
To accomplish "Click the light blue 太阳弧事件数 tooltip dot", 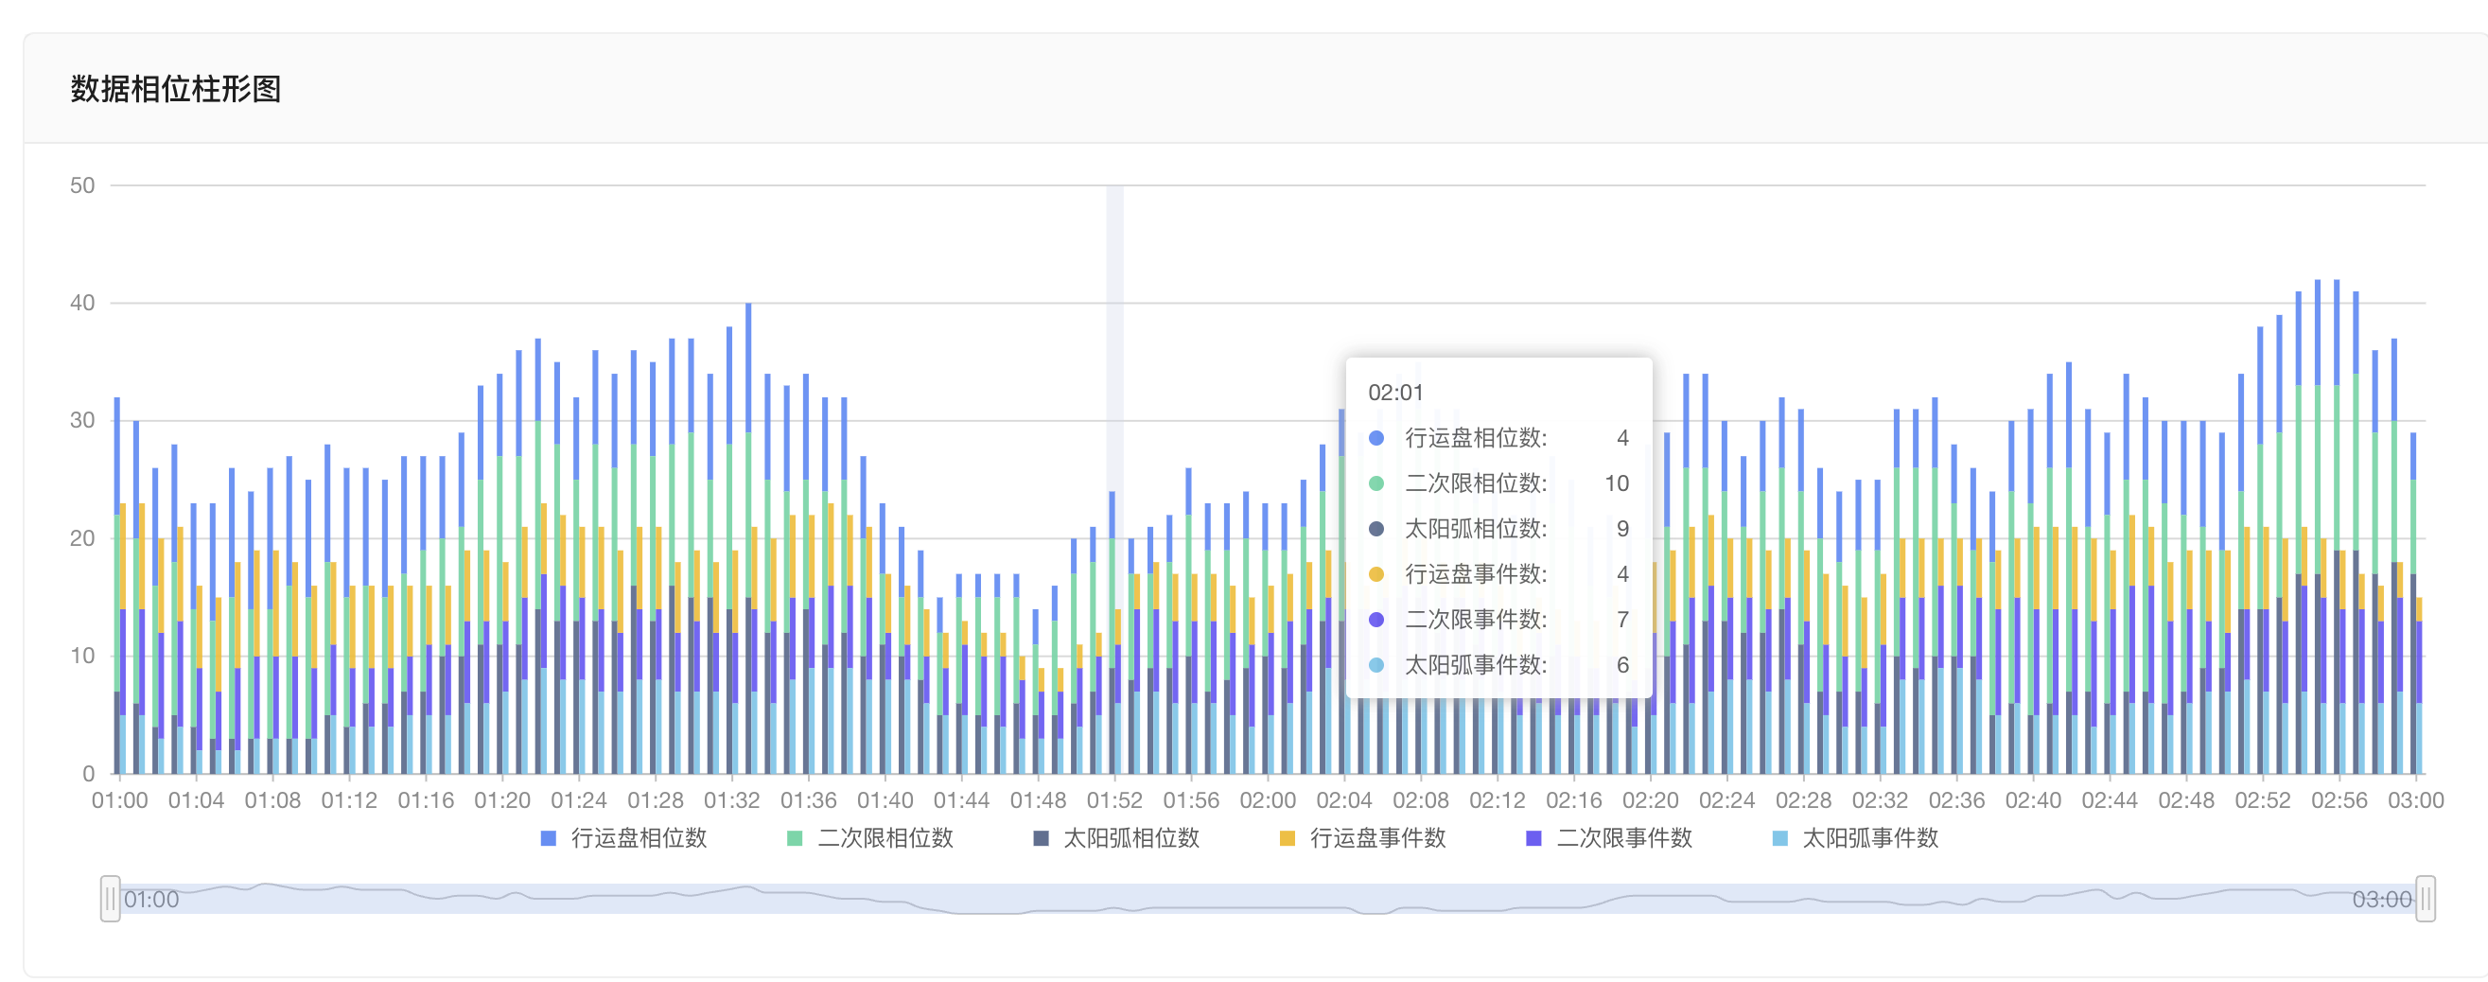I will [1376, 665].
